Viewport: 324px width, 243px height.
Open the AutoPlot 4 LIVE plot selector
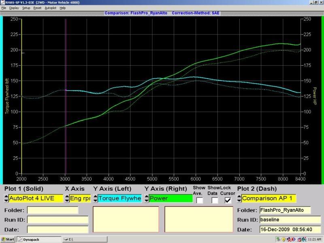click(x=36, y=198)
